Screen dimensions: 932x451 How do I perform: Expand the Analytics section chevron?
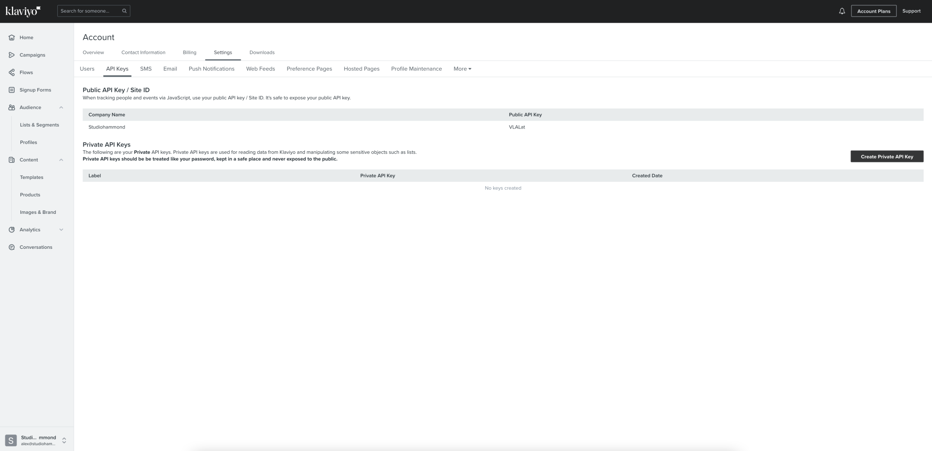[x=61, y=229]
